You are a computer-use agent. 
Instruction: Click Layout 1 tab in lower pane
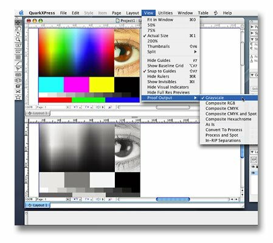click(x=38, y=205)
